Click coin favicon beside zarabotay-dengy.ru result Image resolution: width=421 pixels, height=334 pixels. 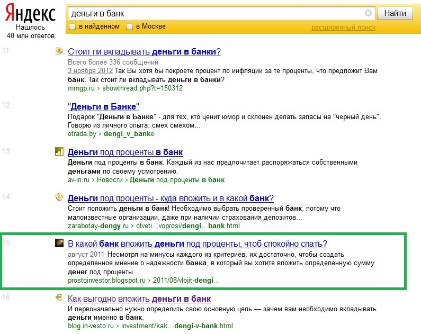point(59,197)
